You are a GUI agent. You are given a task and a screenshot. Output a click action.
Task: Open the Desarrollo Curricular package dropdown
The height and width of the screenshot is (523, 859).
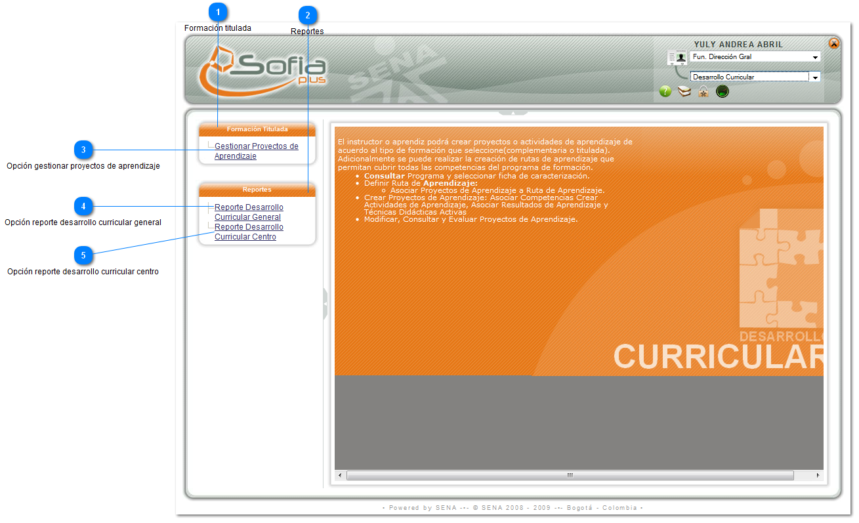coord(755,77)
